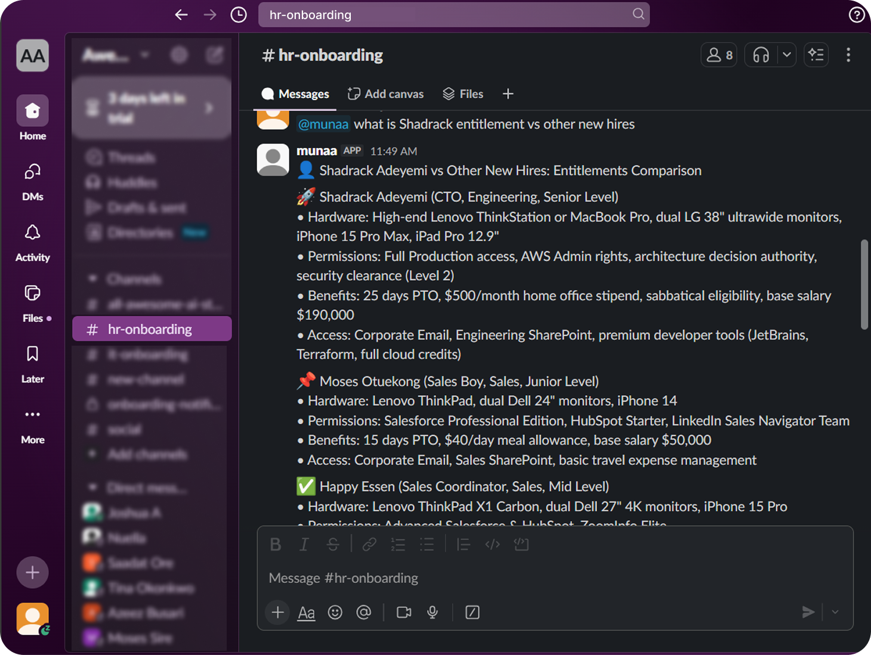The image size is (871, 655).
Task: Mention someone with @ icon
Action: coord(364,612)
